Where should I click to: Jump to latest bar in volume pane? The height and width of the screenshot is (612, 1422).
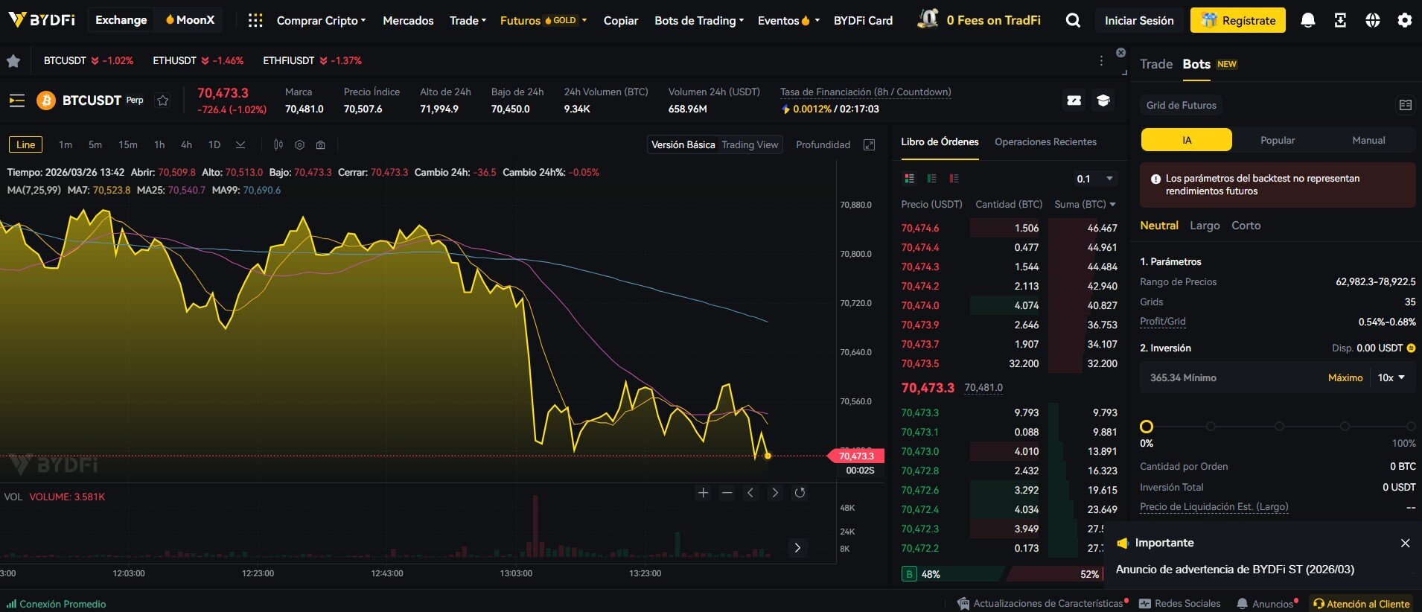pyautogui.click(x=797, y=548)
